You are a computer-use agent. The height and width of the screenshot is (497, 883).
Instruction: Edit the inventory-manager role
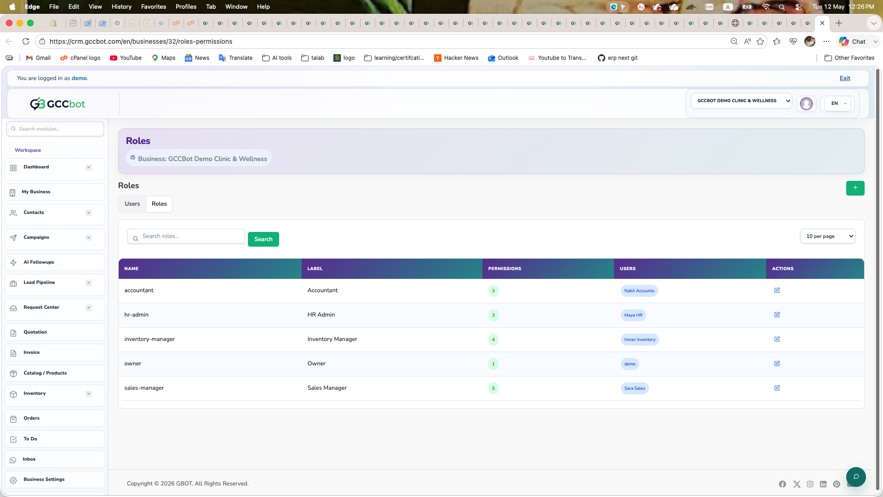(x=777, y=339)
